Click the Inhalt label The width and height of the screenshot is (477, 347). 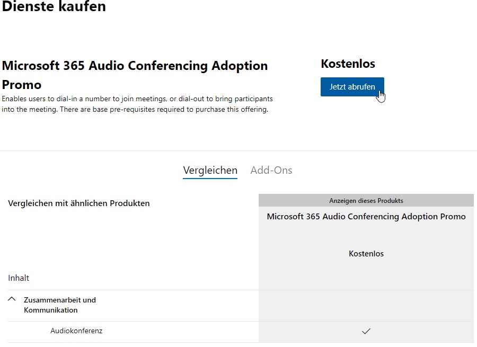(x=19, y=278)
